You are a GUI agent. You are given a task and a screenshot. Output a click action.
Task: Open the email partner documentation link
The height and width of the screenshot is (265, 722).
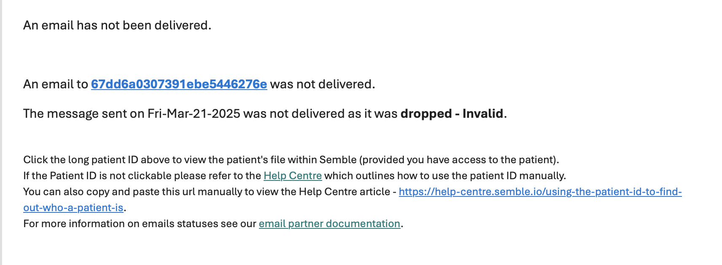click(329, 224)
